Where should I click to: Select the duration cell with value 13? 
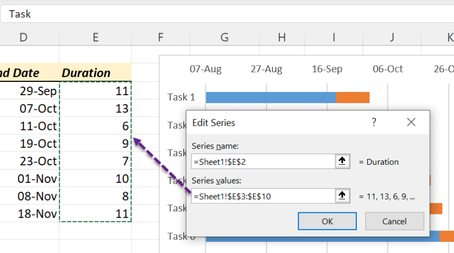(x=95, y=109)
